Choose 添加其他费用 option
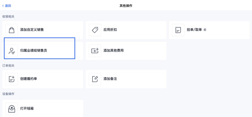Viewport: 252px width, 117px height. 114,51
